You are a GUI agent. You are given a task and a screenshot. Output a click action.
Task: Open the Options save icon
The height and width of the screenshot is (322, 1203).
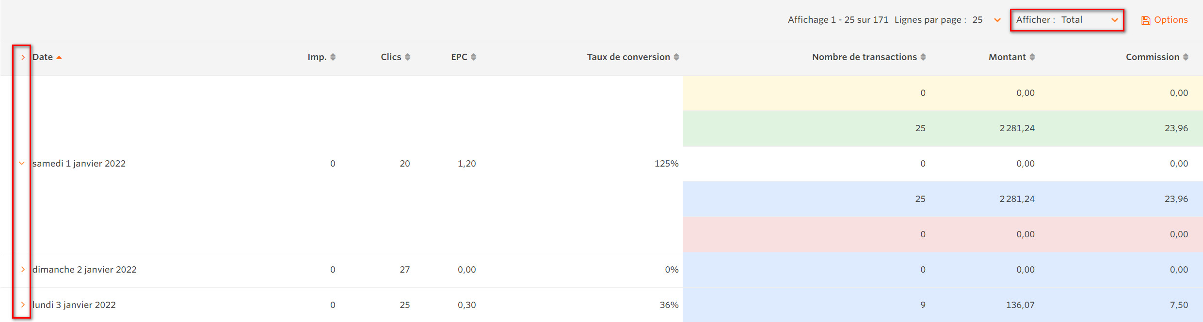click(1146, 20)
